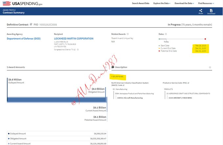
Task: Open the Download the Data dropdown
Action: pos(184,3)
